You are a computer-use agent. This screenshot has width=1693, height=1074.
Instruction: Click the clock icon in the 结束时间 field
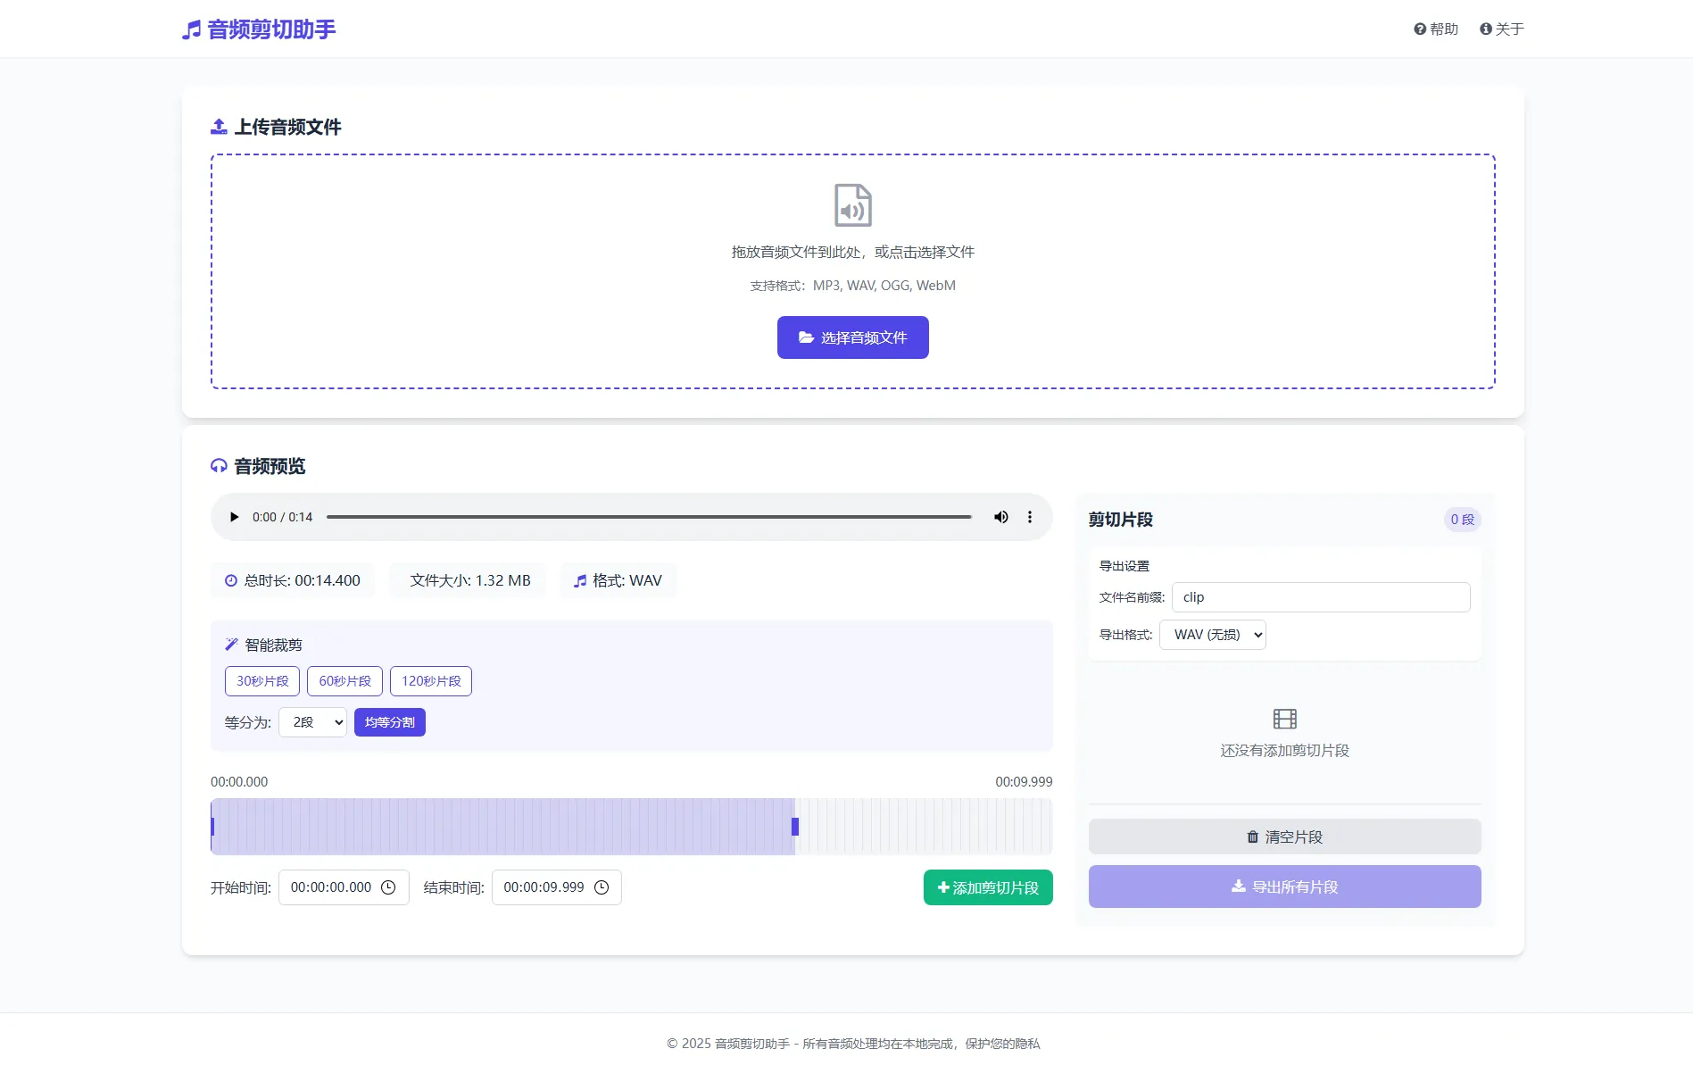pyautogui.click(x=602, y=887)
